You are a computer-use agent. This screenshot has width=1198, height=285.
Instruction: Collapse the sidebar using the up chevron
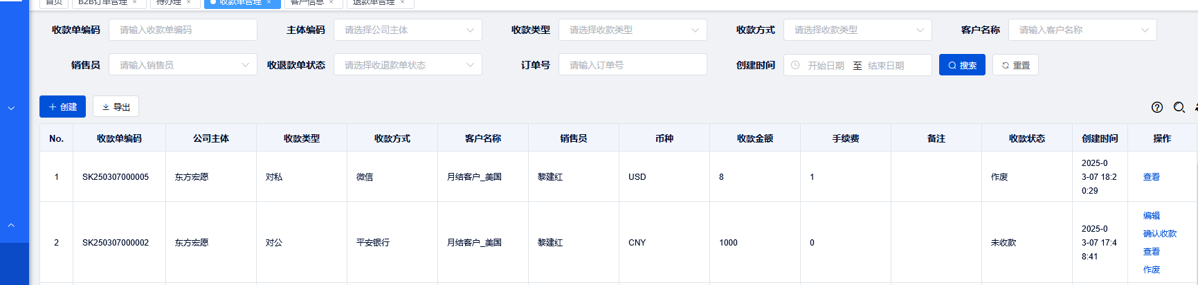11,226
